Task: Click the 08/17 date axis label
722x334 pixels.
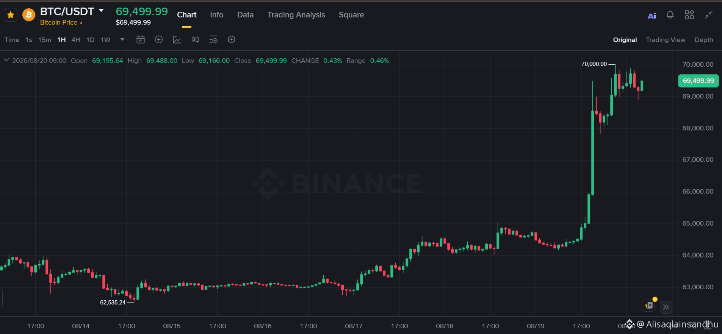Action: 354,326
